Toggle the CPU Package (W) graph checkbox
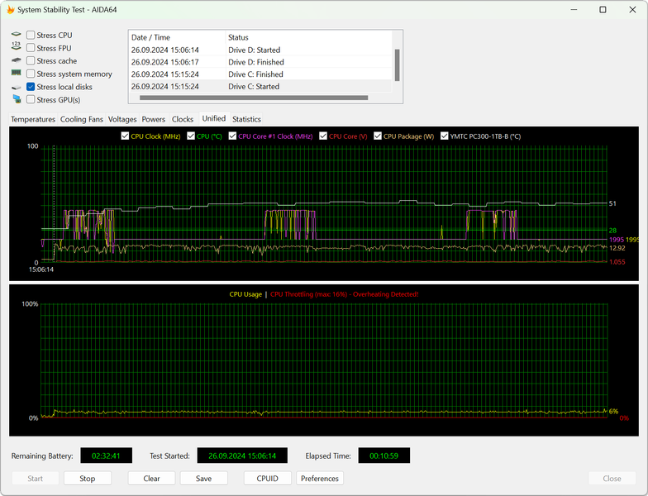This screenshot has height=496, width=648. [x=378, y=136]
